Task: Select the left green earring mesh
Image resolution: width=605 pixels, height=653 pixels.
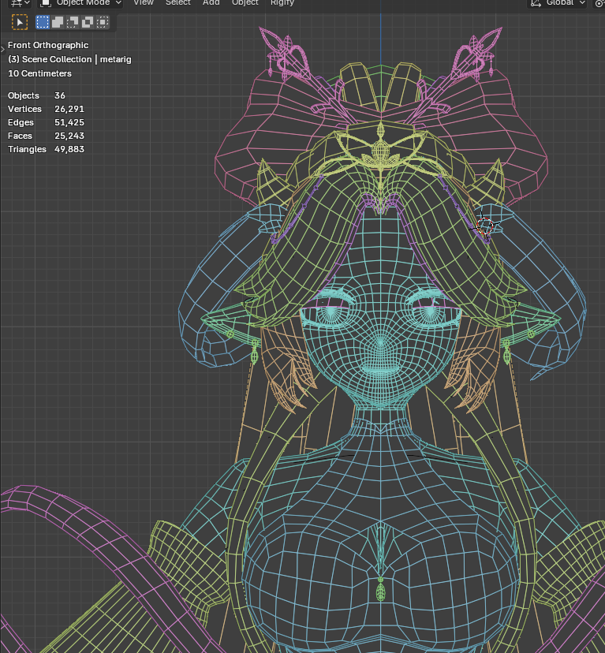Action: pyautogui.click(x=255, y=352)
